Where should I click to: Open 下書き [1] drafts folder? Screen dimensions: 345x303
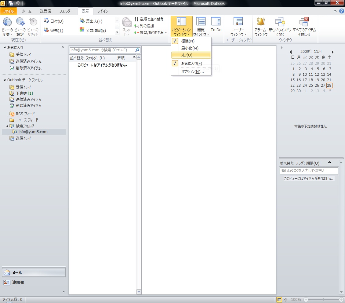click(24, 93)
